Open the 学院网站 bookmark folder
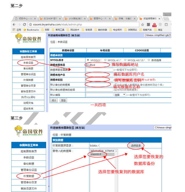This screenshot has width=185, height=192. pos(131,30)
